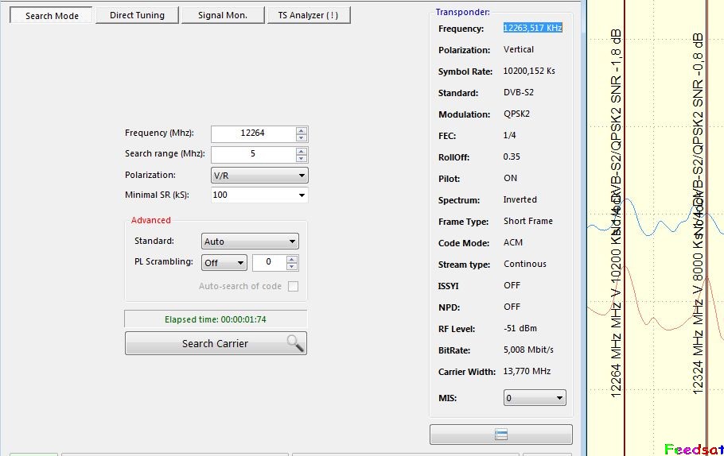Click the Standard value DVB-S2
The image size is (724, 456).
coord(518,92)
